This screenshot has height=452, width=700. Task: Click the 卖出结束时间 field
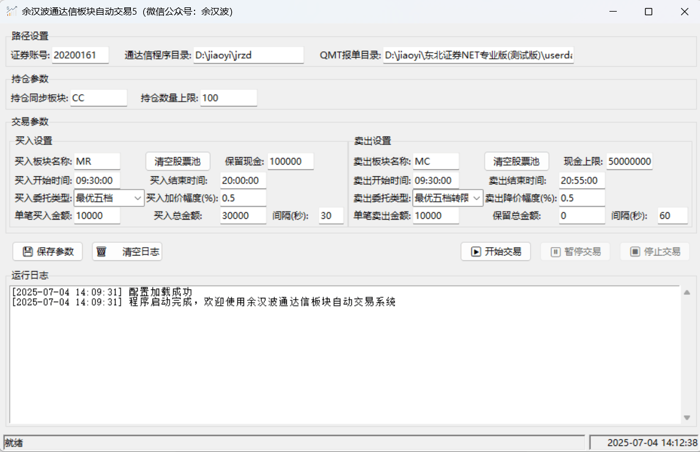click(581, 180)
